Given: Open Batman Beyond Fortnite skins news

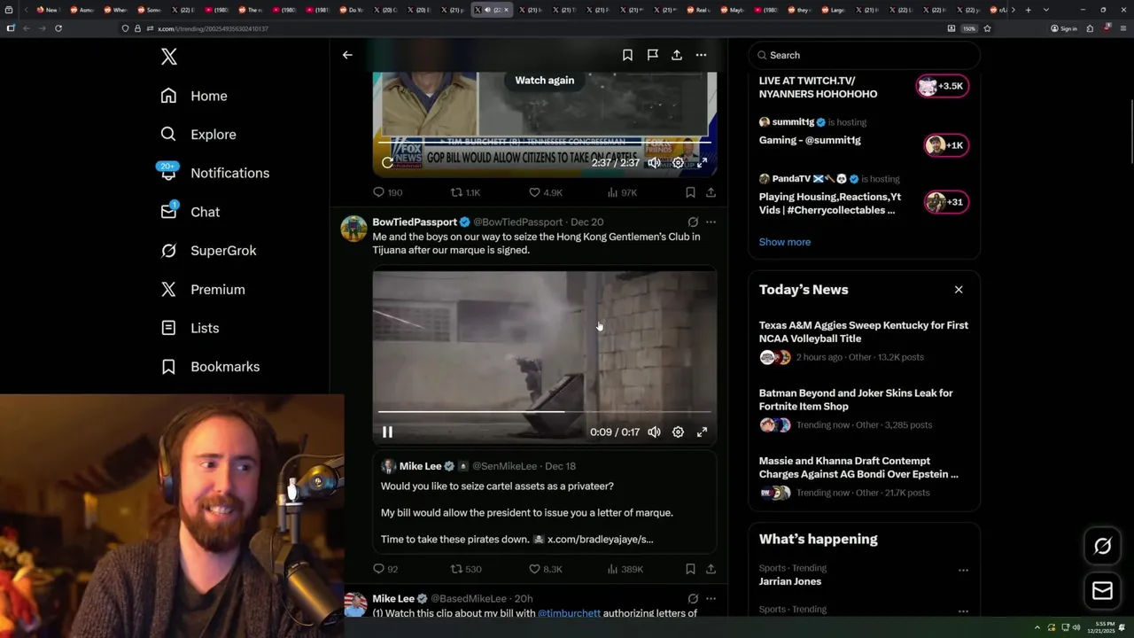Looking at the screenshot, I should coord(864,408).
